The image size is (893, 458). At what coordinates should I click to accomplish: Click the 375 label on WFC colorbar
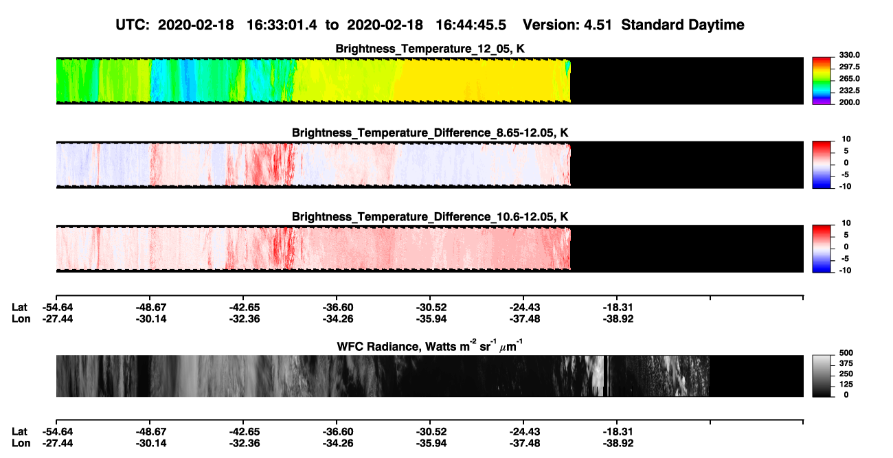click(x=846, y=363)
